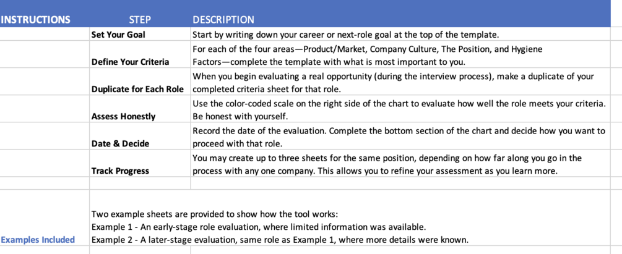Select the STEP column header cell
The width and height of the screenshot is (622, 254).
140,20
